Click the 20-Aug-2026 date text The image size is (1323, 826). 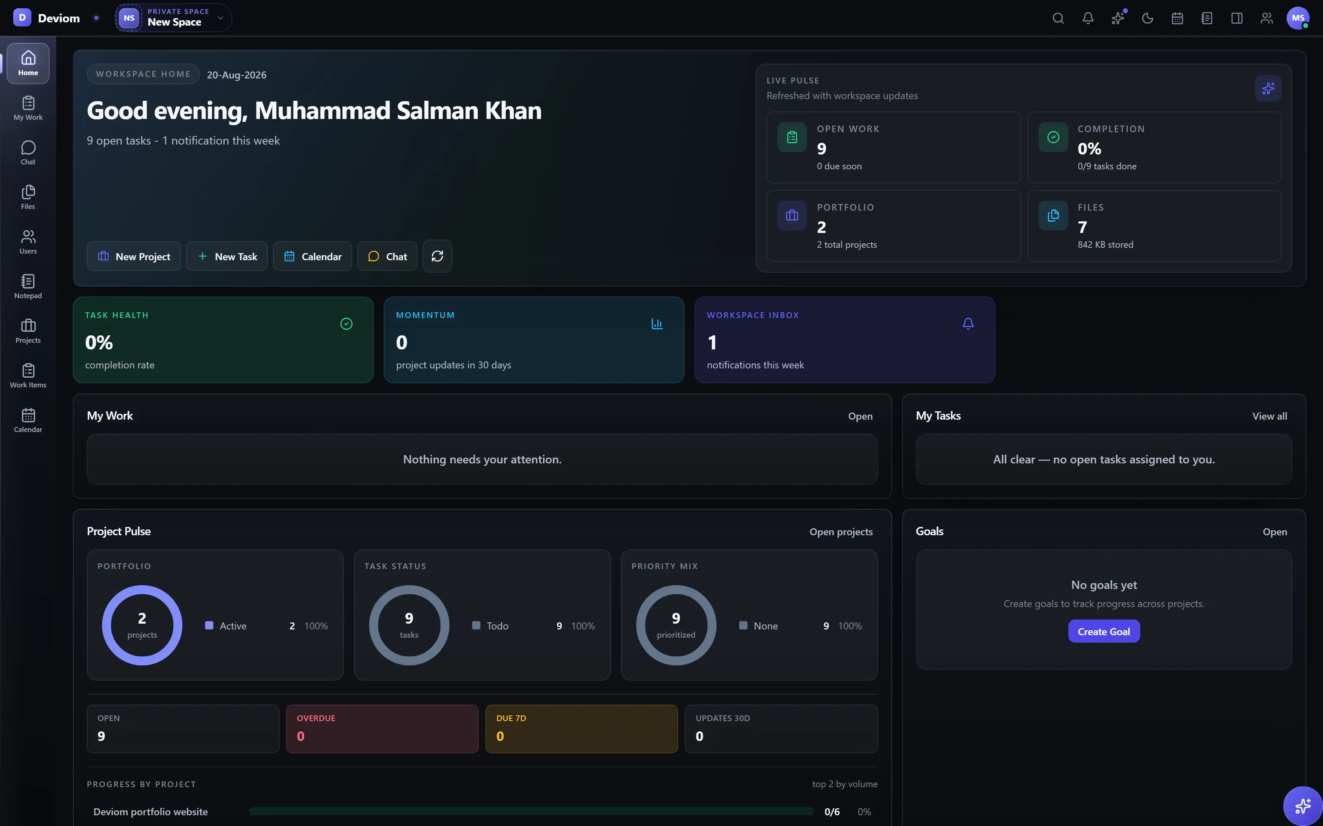coord(237,75)
